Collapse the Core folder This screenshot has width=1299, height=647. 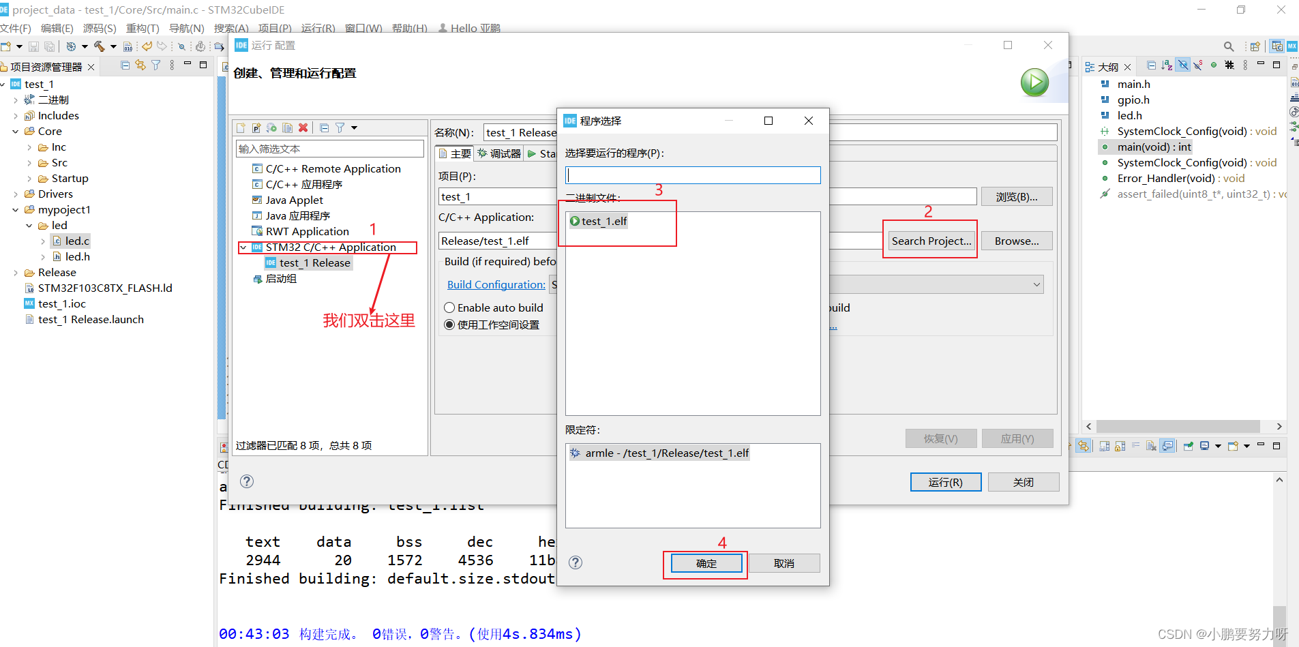[16, 132]
